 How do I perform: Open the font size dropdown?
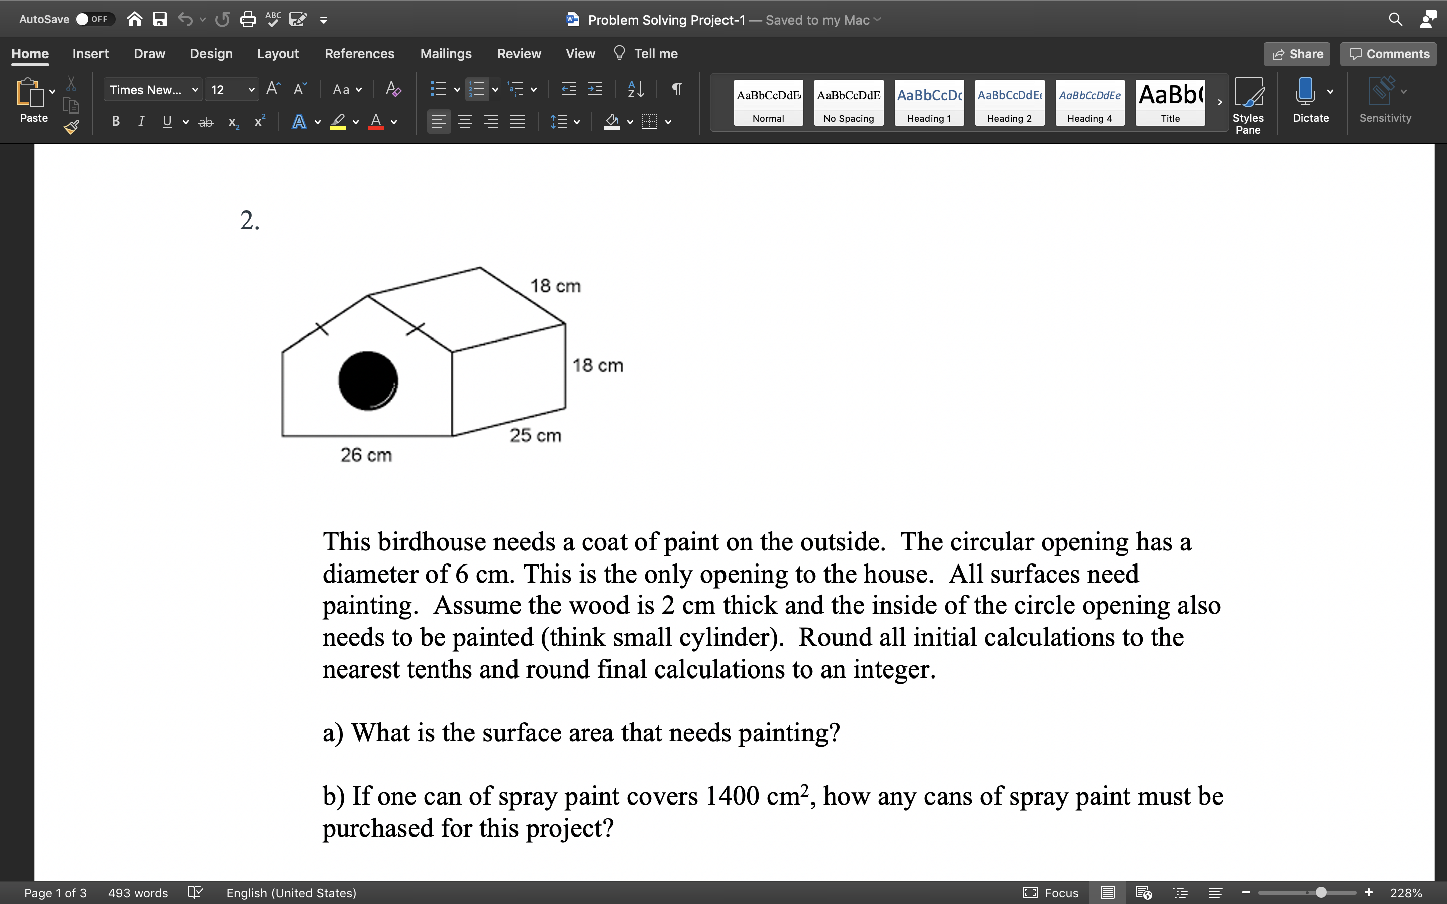tap(251, 90)
